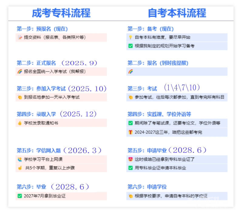Click the gift icon next to 2024-2027这三年
This screenshot has width=237, height=212.
[x=130, y=132]
